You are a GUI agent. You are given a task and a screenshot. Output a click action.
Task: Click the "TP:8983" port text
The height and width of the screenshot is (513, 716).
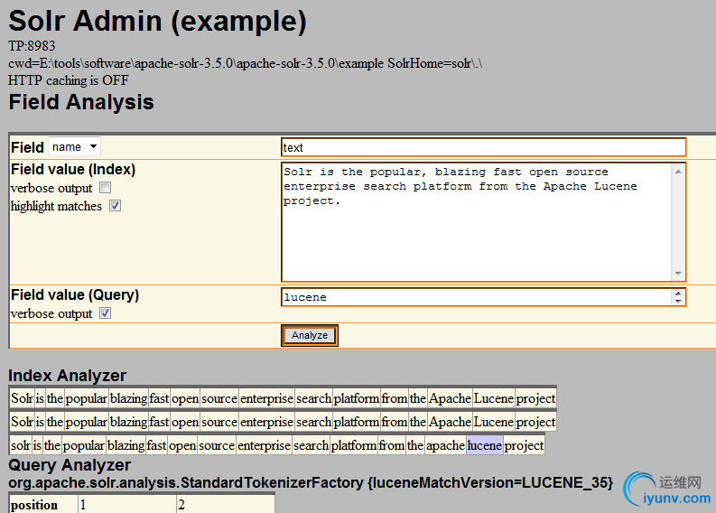tap(32, 46)
